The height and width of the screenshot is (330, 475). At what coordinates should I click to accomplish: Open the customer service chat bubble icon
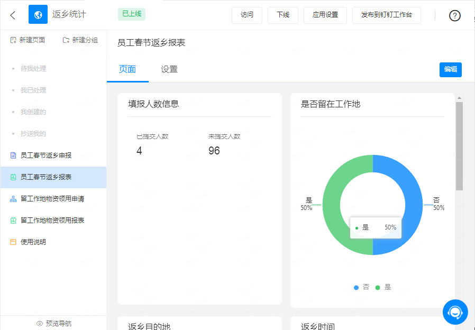point(455,312)
